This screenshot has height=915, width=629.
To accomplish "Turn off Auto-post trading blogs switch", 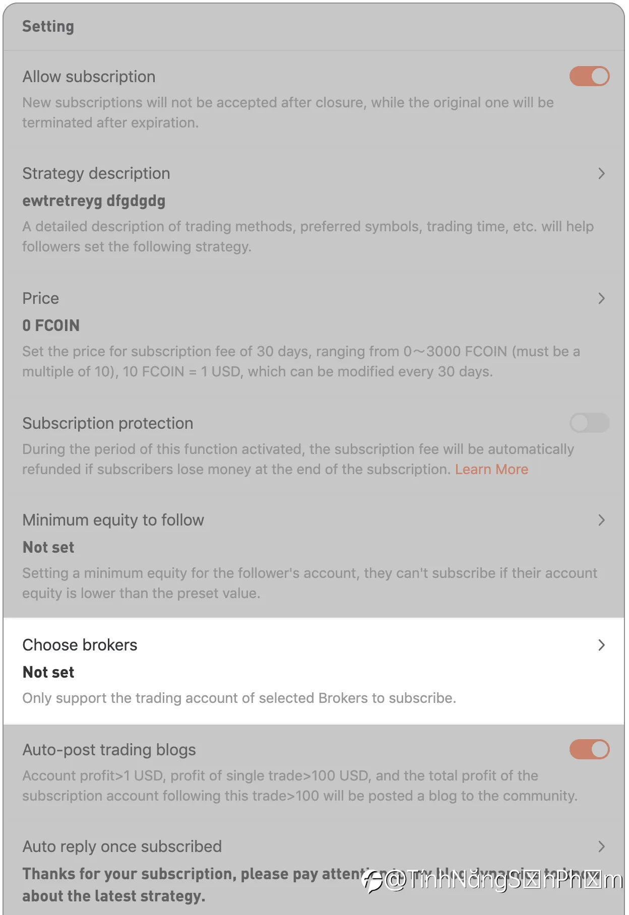I will 589,750.
